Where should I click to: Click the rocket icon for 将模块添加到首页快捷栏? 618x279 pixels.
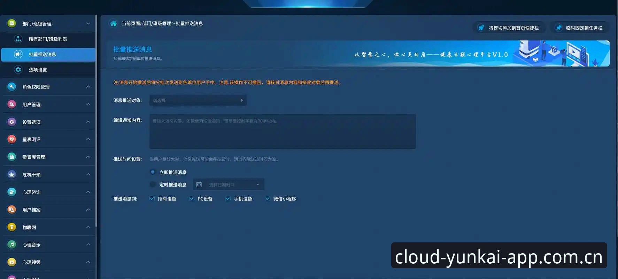(x=481, y=28)
